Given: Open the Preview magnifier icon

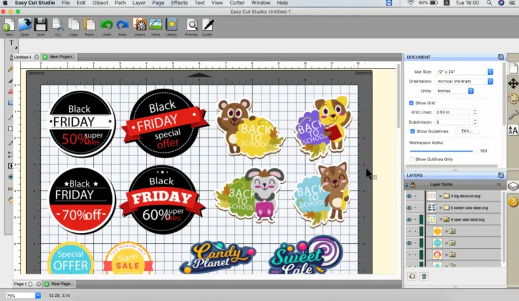Looking at the screenshot, I should (x=192, y=25).
